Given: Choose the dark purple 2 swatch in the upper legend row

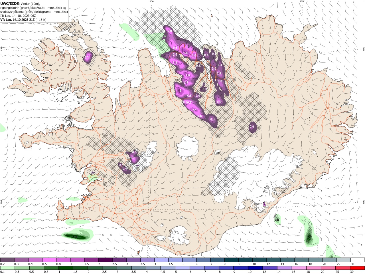Looking at the screenshot, I should click(x=105, y=260).
